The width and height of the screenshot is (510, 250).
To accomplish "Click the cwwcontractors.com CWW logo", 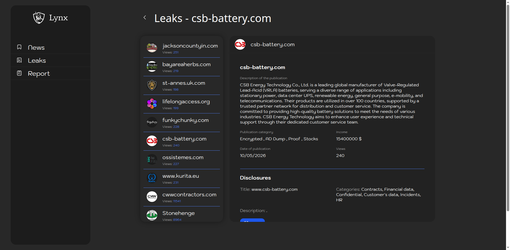I will coord(152,197).
